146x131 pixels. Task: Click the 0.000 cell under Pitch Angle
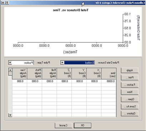click(34, 81)
